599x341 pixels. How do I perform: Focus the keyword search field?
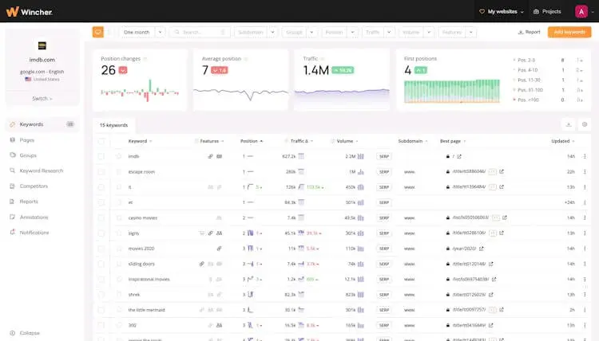(200, 33)
